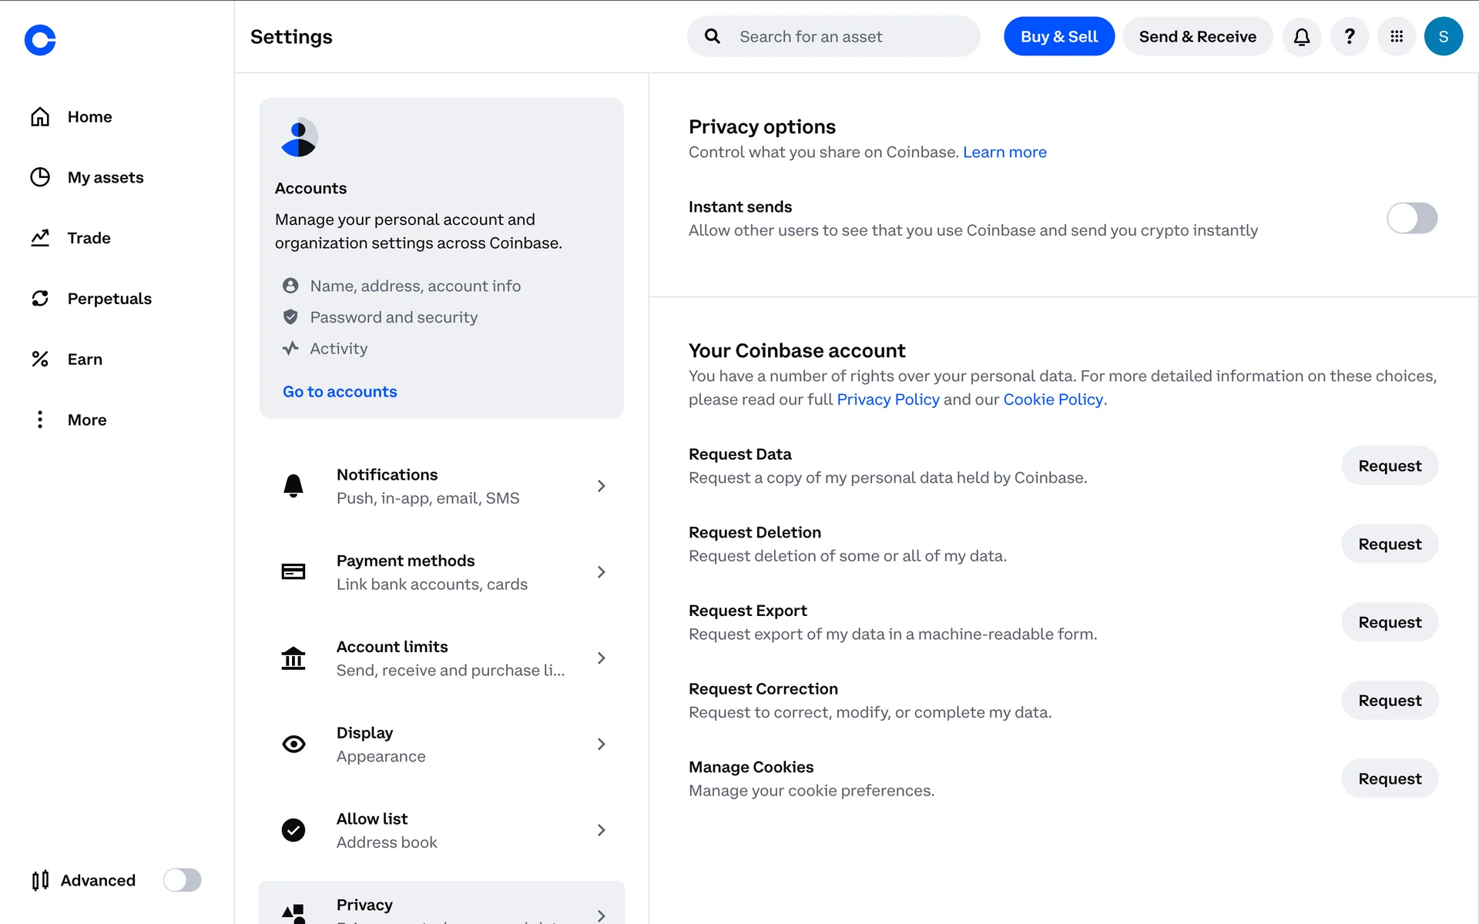Image resolution: width=1479 pixels, height=924 pixels.
Task: Expand Account limits chevron
Action: tap(601, 658)
